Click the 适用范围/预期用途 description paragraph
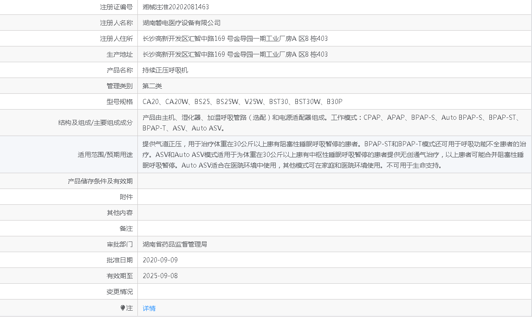The image size is (532, 319). coord(334,154)
